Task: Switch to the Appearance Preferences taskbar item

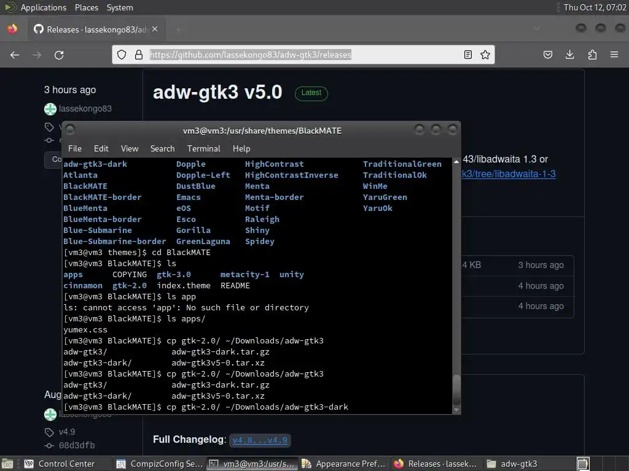Action: tap(344, 464)
